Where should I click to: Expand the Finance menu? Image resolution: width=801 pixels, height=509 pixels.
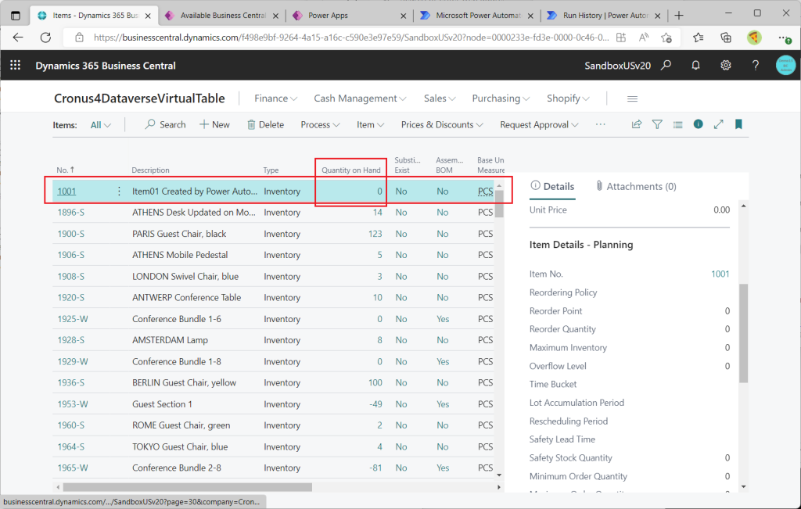click(276, 99)
